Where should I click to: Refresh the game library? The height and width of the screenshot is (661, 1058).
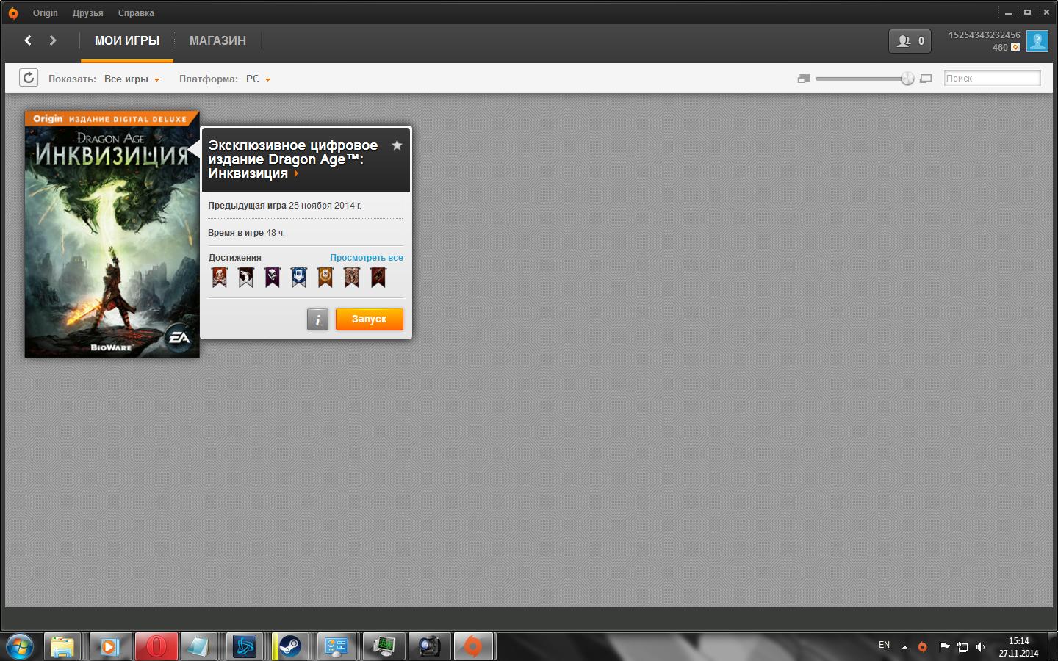(x=28, y=78)
